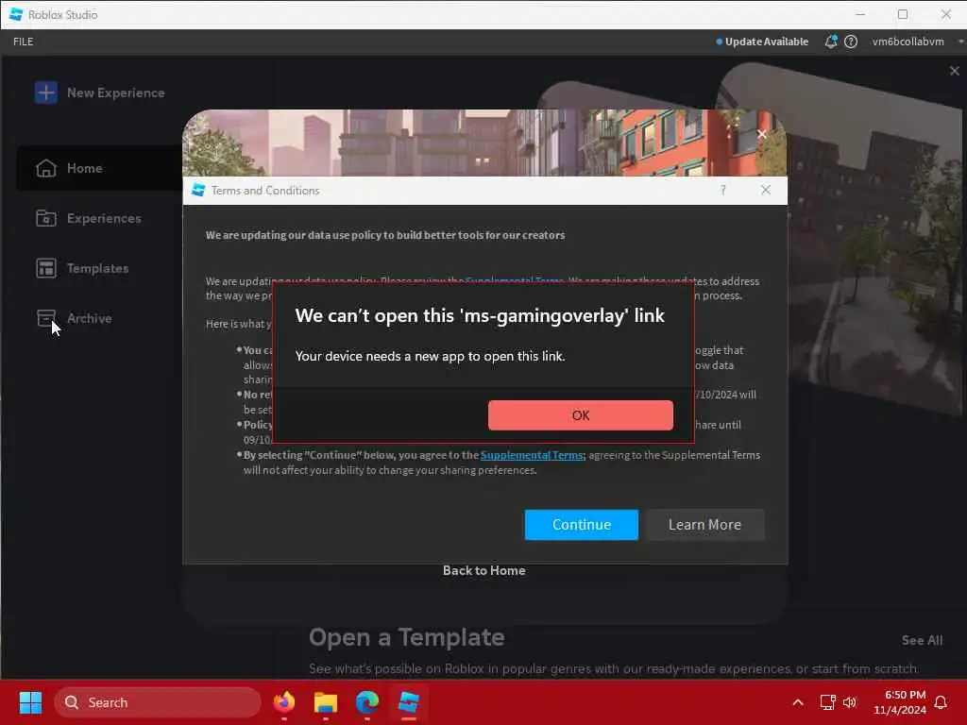
Task: Click Roblox Studio taskbar icon
Action: coord(408,702)
